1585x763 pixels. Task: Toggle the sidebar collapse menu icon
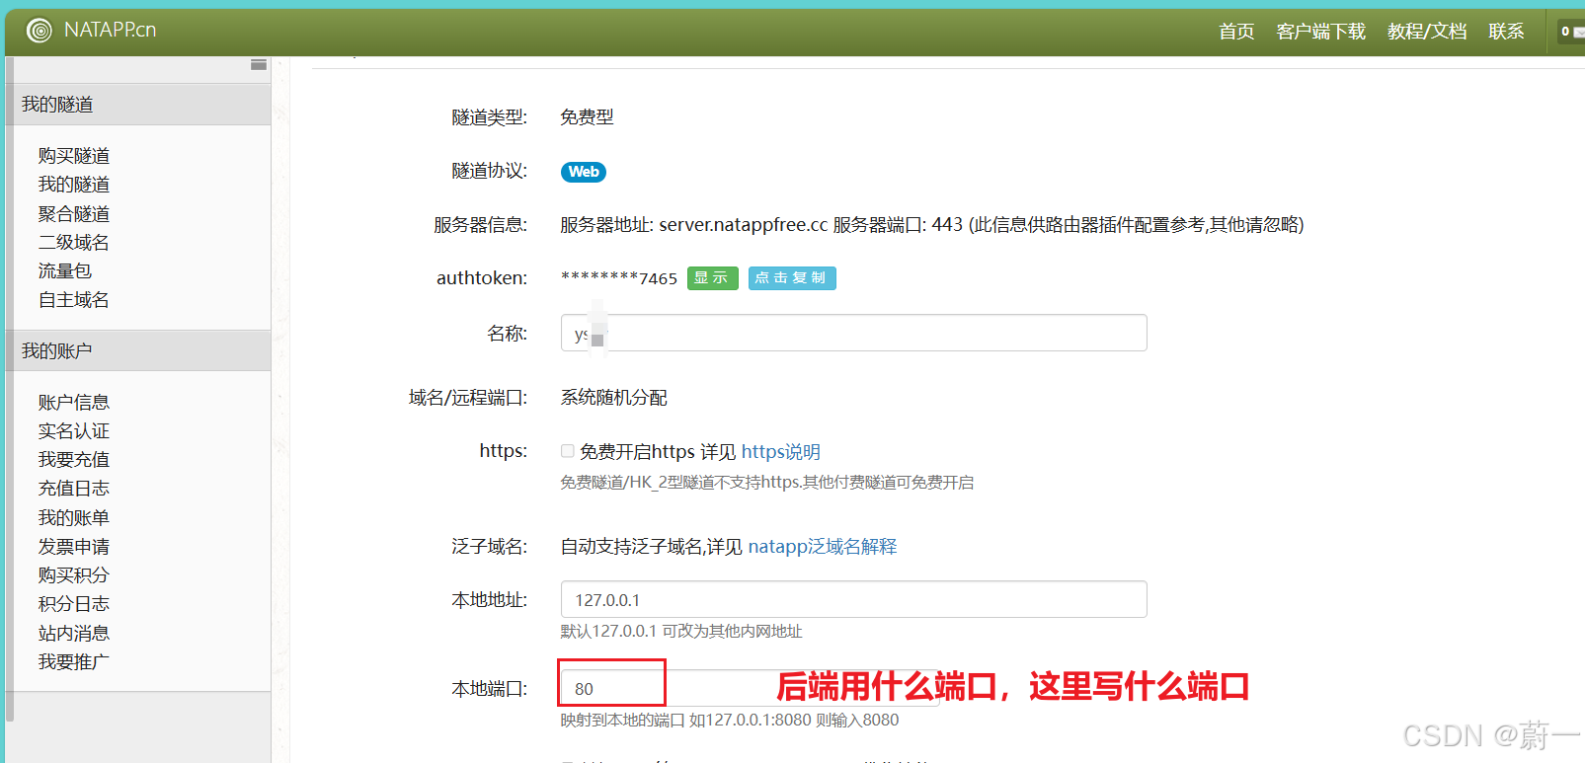(259, 64)
